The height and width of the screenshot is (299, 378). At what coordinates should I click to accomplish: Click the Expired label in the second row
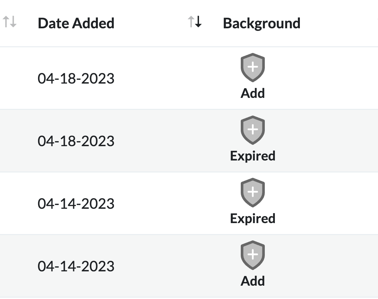(x=253, y=155)
